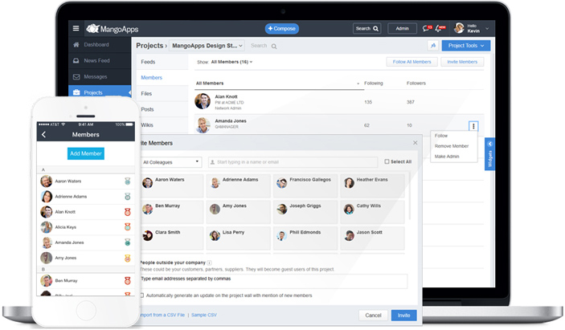Viewport: 565px width, 330px height.
Task: Click the Invite Members button
Action: (x=462, y=62)
